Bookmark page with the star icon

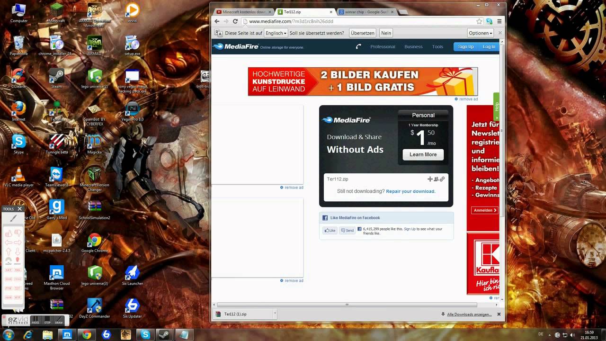click(479, 21)
